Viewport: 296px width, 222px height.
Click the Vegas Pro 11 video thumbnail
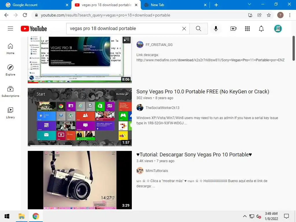[x=80, y=60]
